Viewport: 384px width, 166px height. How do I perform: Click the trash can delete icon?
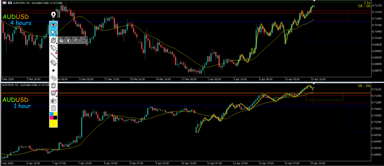pyautogui.click(x=54, y=86)
